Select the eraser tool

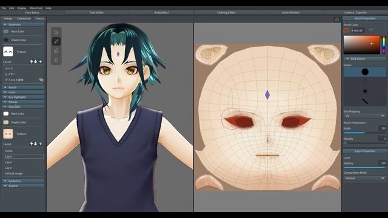pos(56,51)
